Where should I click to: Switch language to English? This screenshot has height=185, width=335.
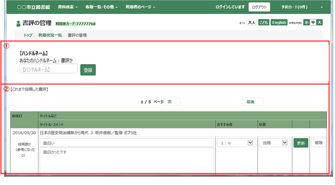click(x=279, y=23)
